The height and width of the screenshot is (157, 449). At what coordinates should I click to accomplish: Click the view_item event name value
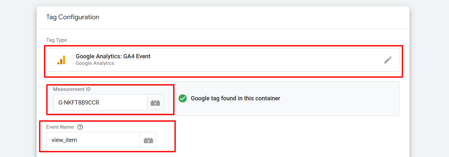pos(64,140)
